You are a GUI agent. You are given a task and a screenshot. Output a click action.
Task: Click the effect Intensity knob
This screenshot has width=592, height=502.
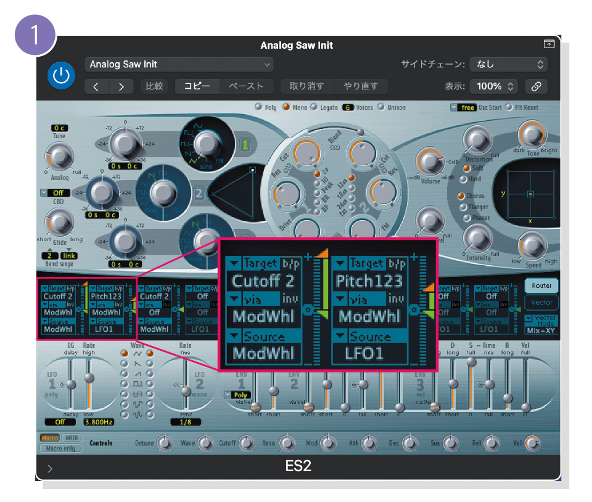tap(477, 239)
